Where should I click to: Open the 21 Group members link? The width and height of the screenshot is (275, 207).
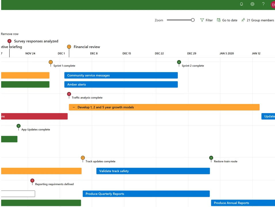pos(260,20)
